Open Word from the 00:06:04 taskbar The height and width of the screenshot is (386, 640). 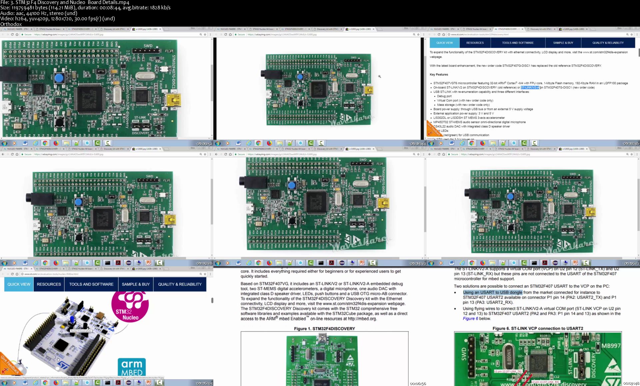pyautogui.click(x=25, y=383)
